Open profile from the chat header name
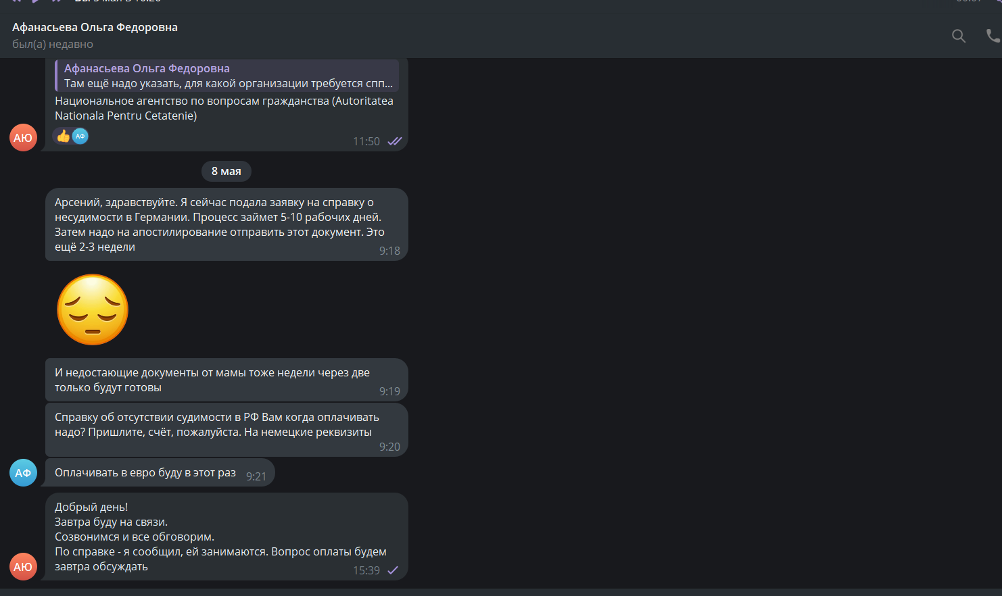 [95, 27]
